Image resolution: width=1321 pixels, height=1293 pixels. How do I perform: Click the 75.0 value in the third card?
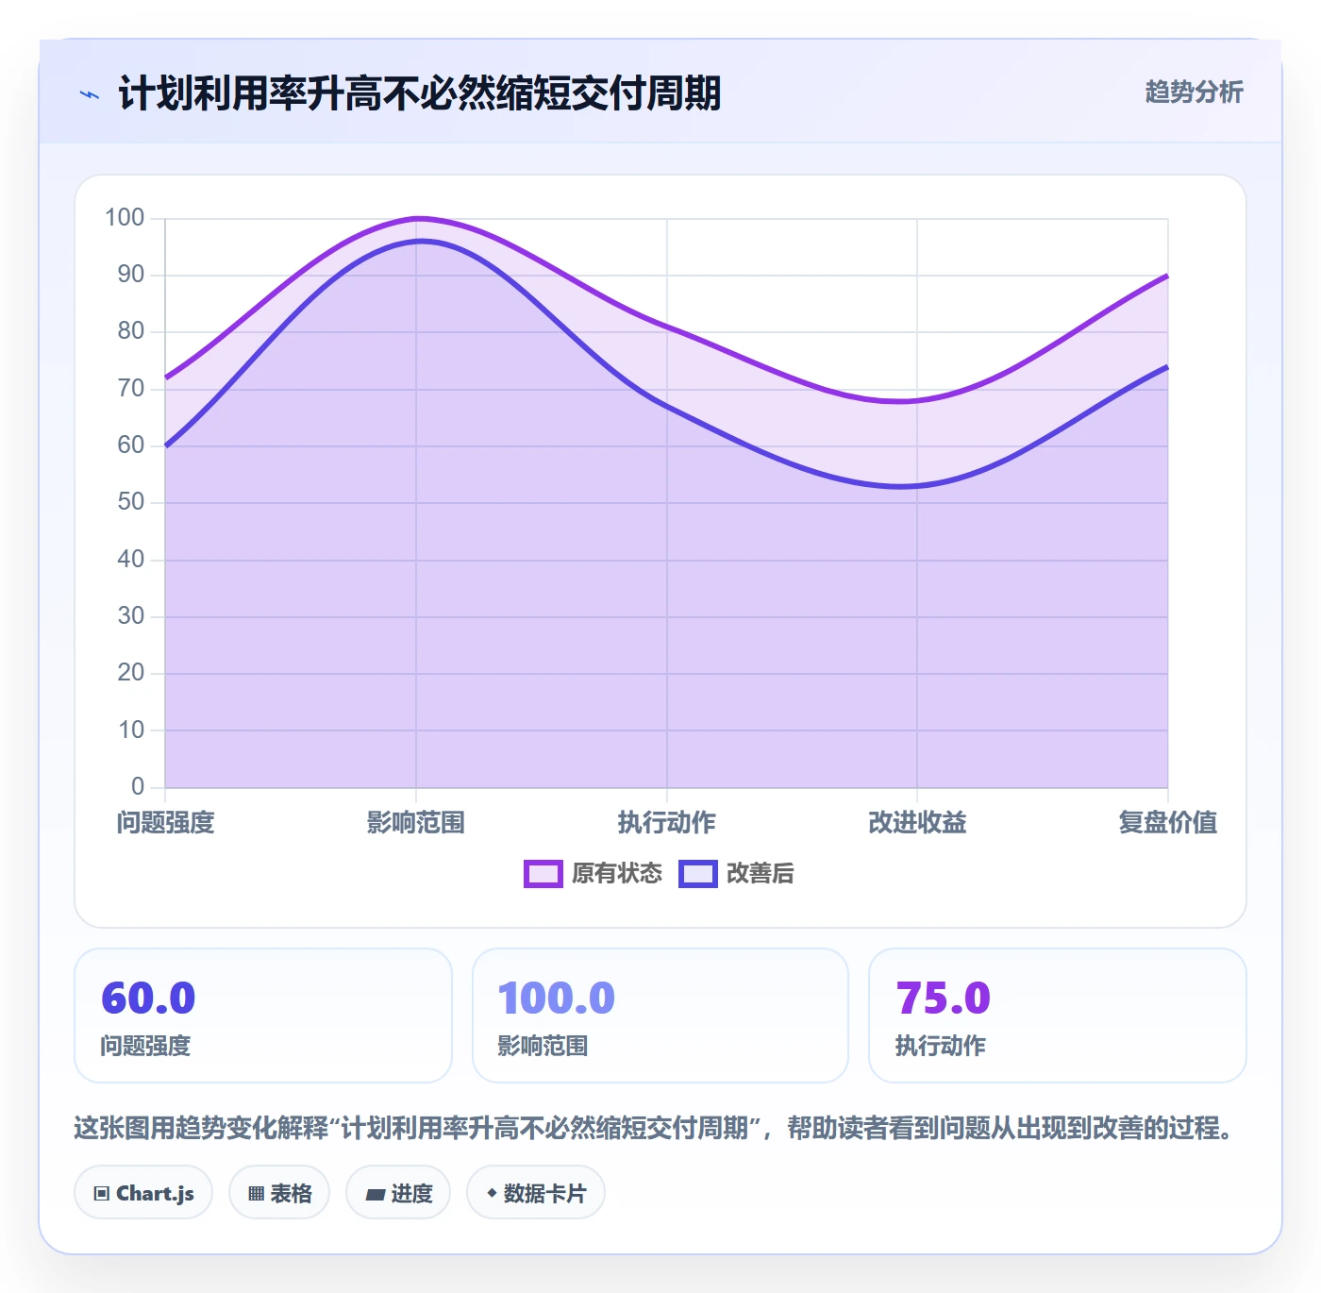tap(944, 998)
